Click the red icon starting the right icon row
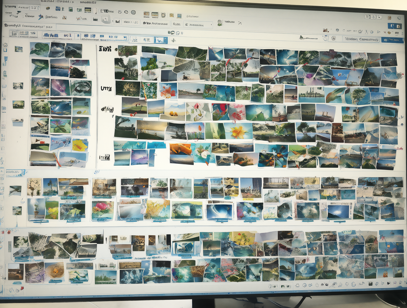Screen dimensions: 407x308 (x=326, y=30)
